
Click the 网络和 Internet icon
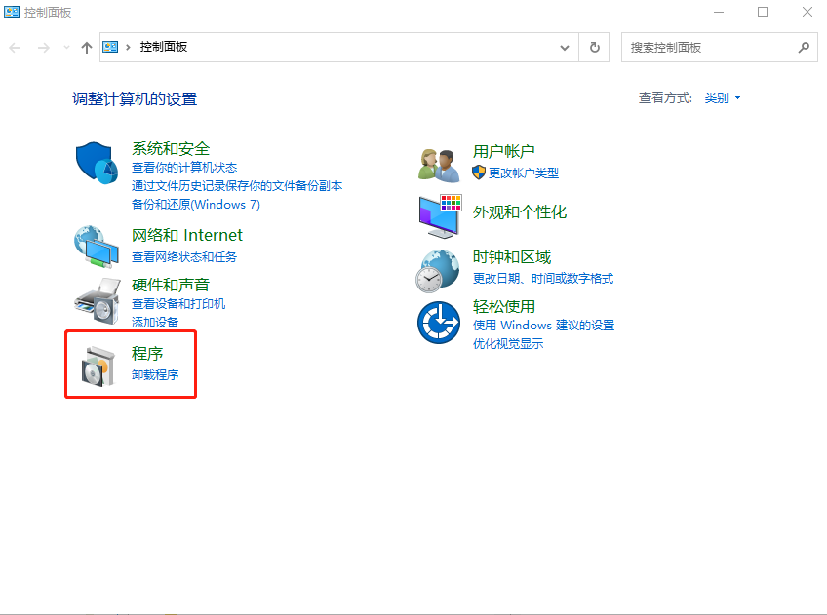click(x=95, y=247)
